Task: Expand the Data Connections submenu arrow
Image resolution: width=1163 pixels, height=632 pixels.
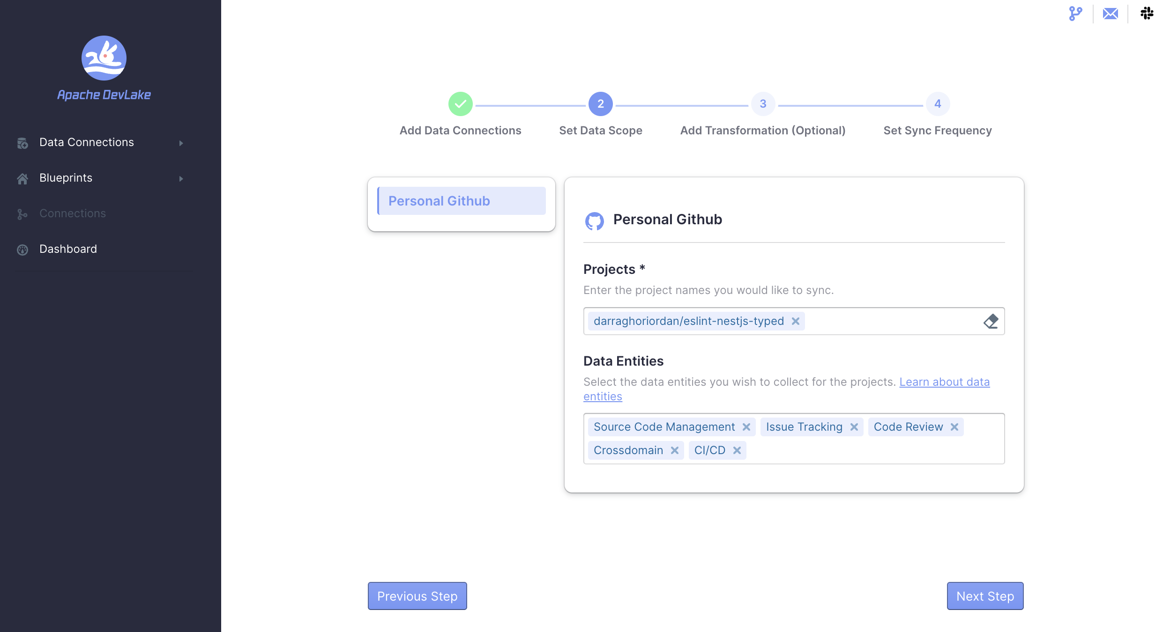Action: click(181, 143)
